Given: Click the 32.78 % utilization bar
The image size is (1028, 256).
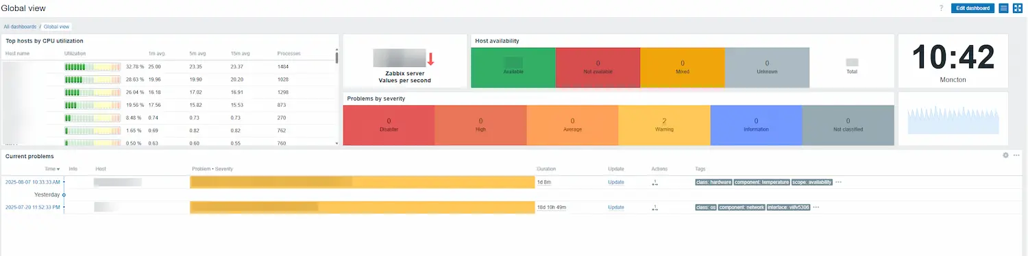Looking at the screenshot, I should click(x=92, y=67).
